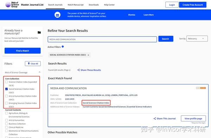
Task: Click the mobile app icon in banner
Action: [57, 15]
